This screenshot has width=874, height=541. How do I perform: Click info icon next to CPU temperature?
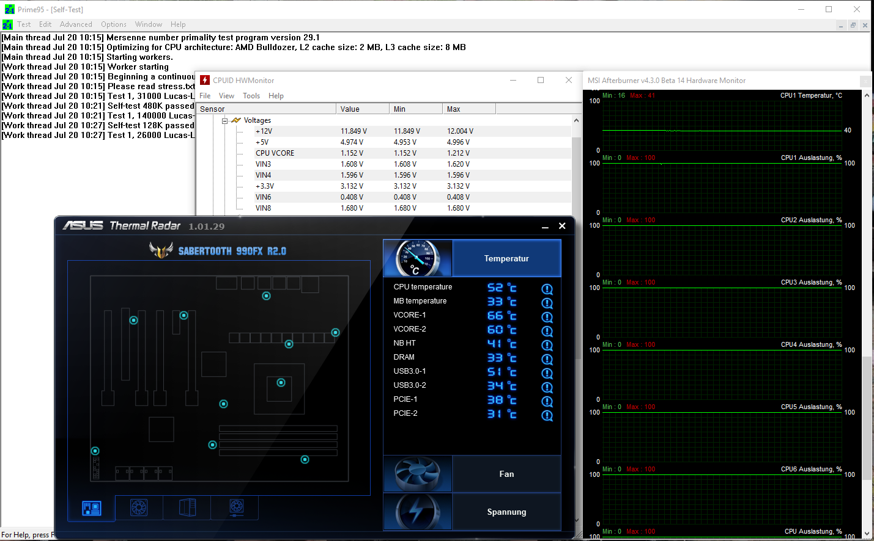(547, 289)
